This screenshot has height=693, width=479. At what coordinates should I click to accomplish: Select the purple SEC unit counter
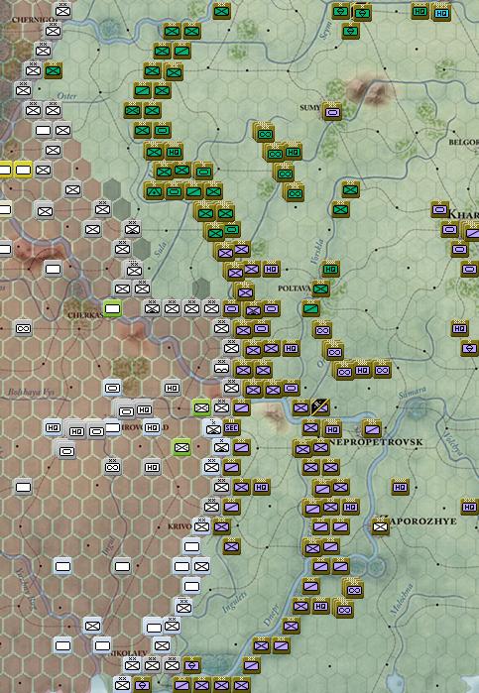tap(231, 427)
